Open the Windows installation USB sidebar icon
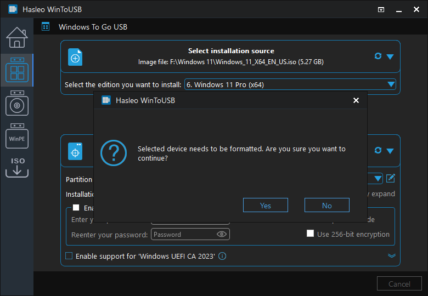The height and width of the screenshot is (296, 428). tap(17, 103)
